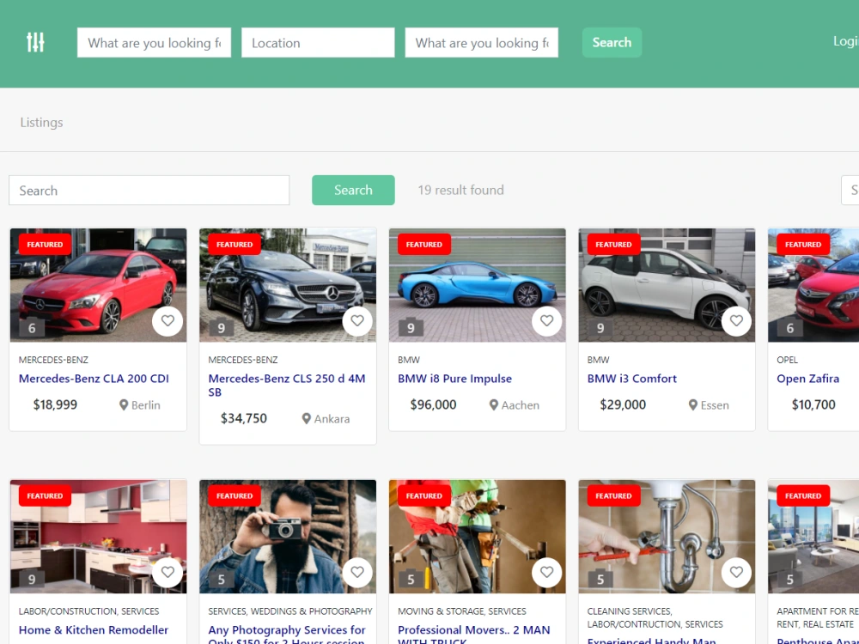
Task: Click MERCEDES-BENZ category above CLA 200 CDI
Action: (x=53, y=360)
